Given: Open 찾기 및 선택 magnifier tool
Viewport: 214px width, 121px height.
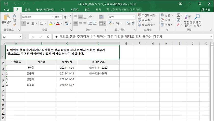Looking at the screenshot, I should coord(197,20).
